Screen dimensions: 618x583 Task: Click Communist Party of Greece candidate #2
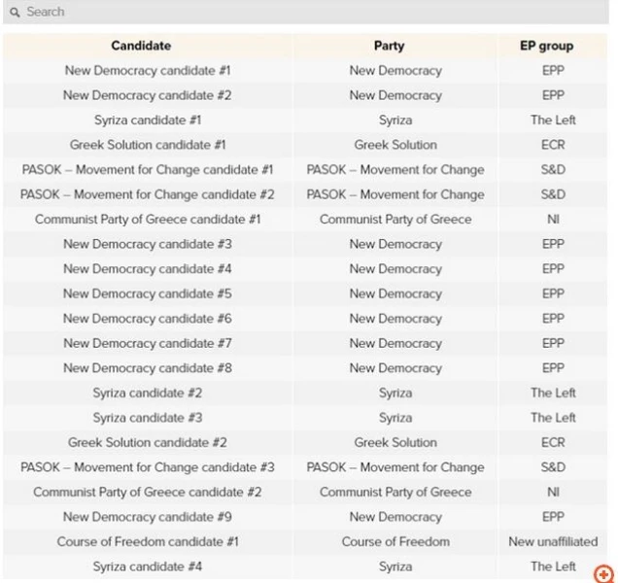coord(148,492)
